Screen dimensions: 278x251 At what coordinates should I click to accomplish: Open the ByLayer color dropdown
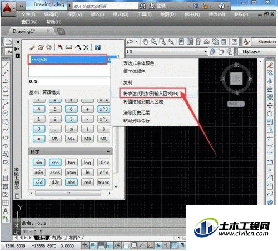[x=257, y=52]
